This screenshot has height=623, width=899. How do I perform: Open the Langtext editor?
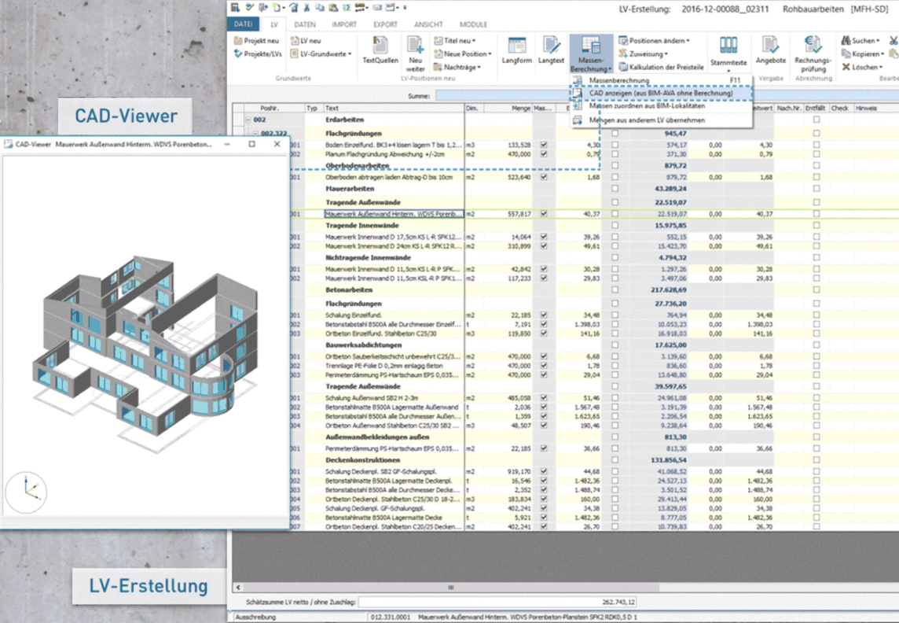[551, 50]
